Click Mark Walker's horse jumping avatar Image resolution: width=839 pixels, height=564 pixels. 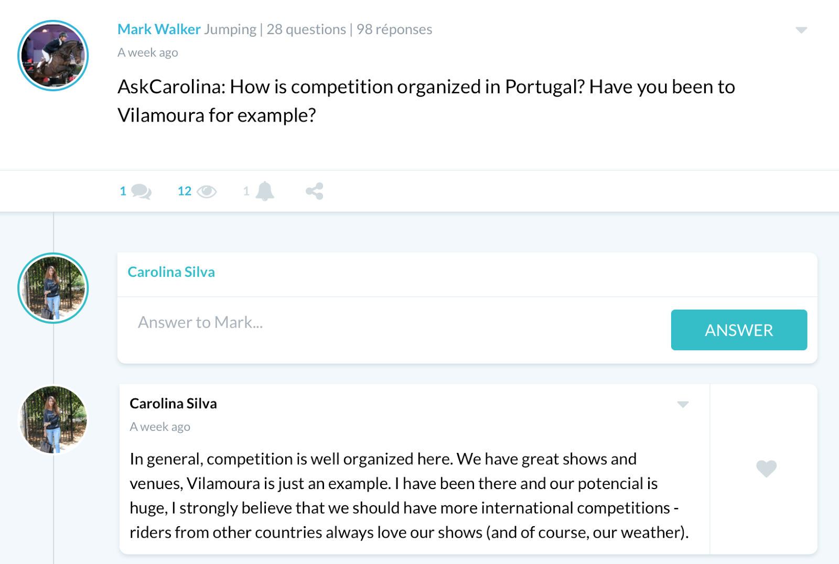[x=53, y=56]
